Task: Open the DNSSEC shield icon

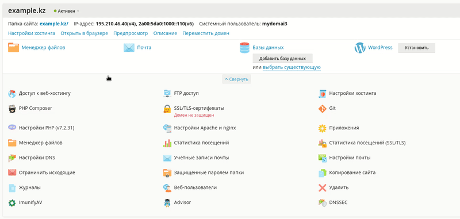Action: 322,203
